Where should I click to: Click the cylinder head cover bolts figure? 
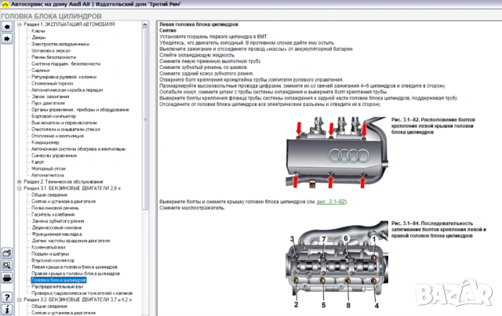[336, 152]
